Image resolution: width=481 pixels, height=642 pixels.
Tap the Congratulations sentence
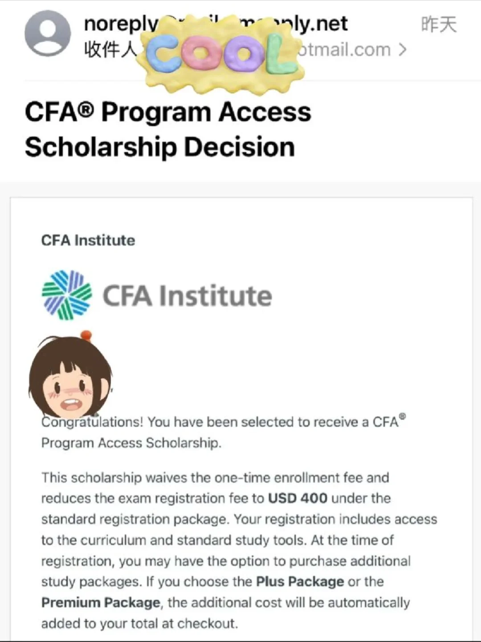pyautogui.click(x=224, y=432)
